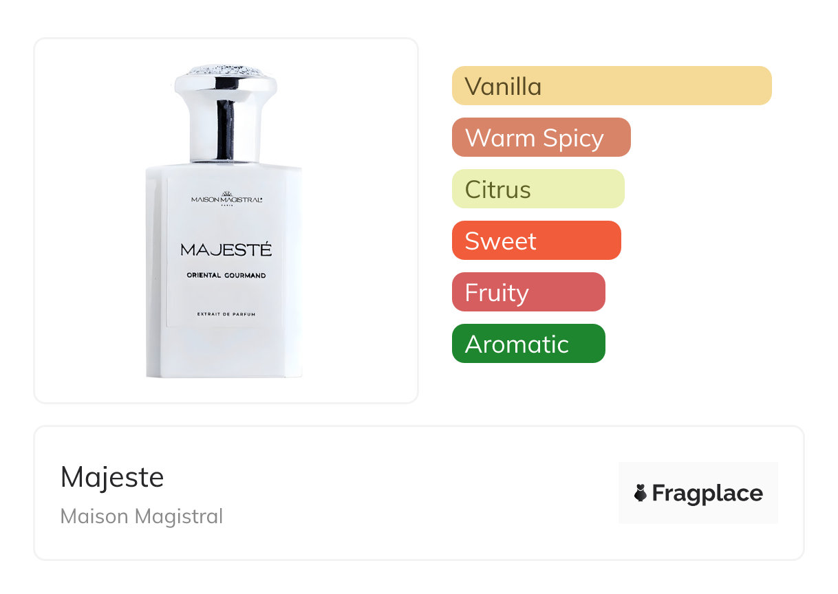The width and height of the screenshot is (838, 594).
Task: Click the Fragplace logo text
Action: [707, 493]
